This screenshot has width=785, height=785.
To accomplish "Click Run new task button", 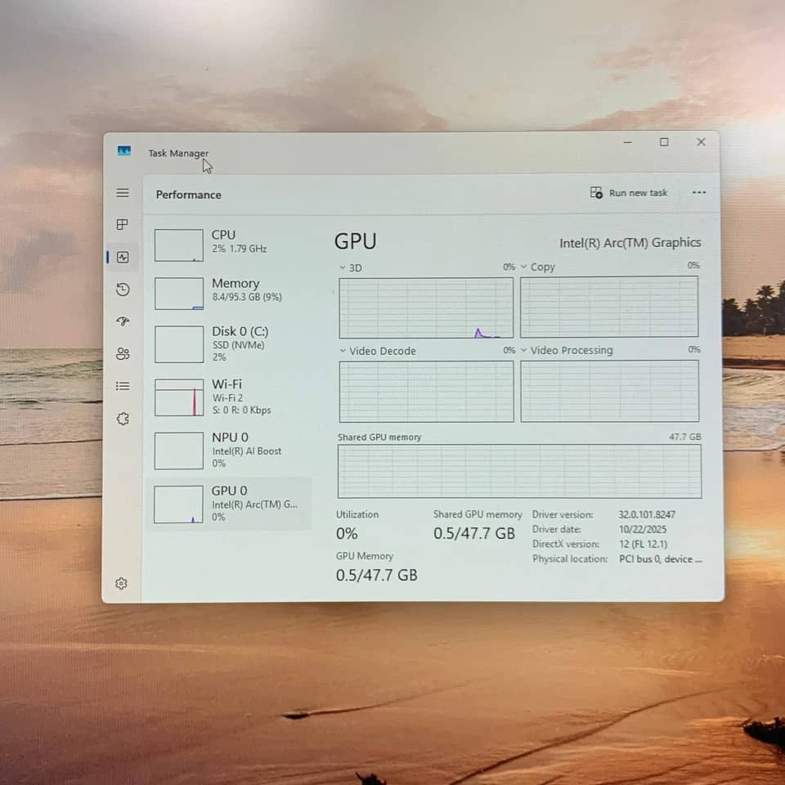I will (629, 193).
